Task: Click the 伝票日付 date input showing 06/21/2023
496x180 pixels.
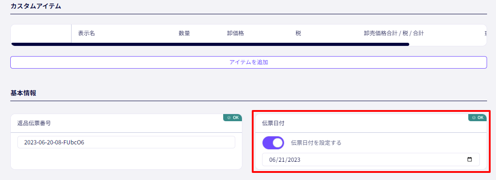Action: 371,160
